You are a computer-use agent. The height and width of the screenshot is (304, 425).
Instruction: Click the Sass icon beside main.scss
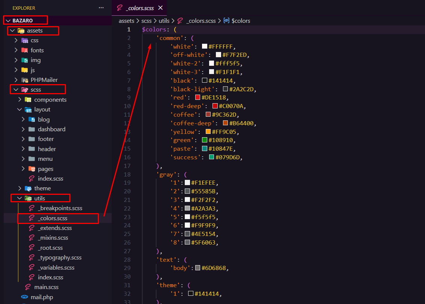[x=28, y=287]
